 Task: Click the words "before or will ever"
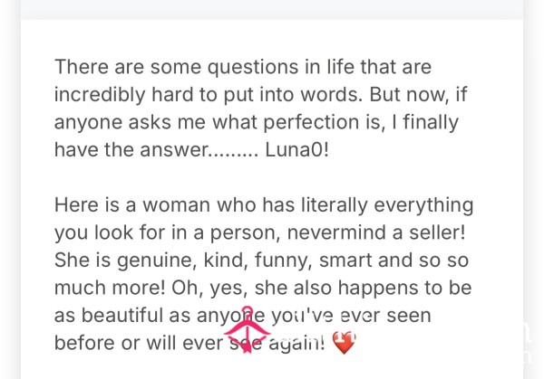coord(139,343)
